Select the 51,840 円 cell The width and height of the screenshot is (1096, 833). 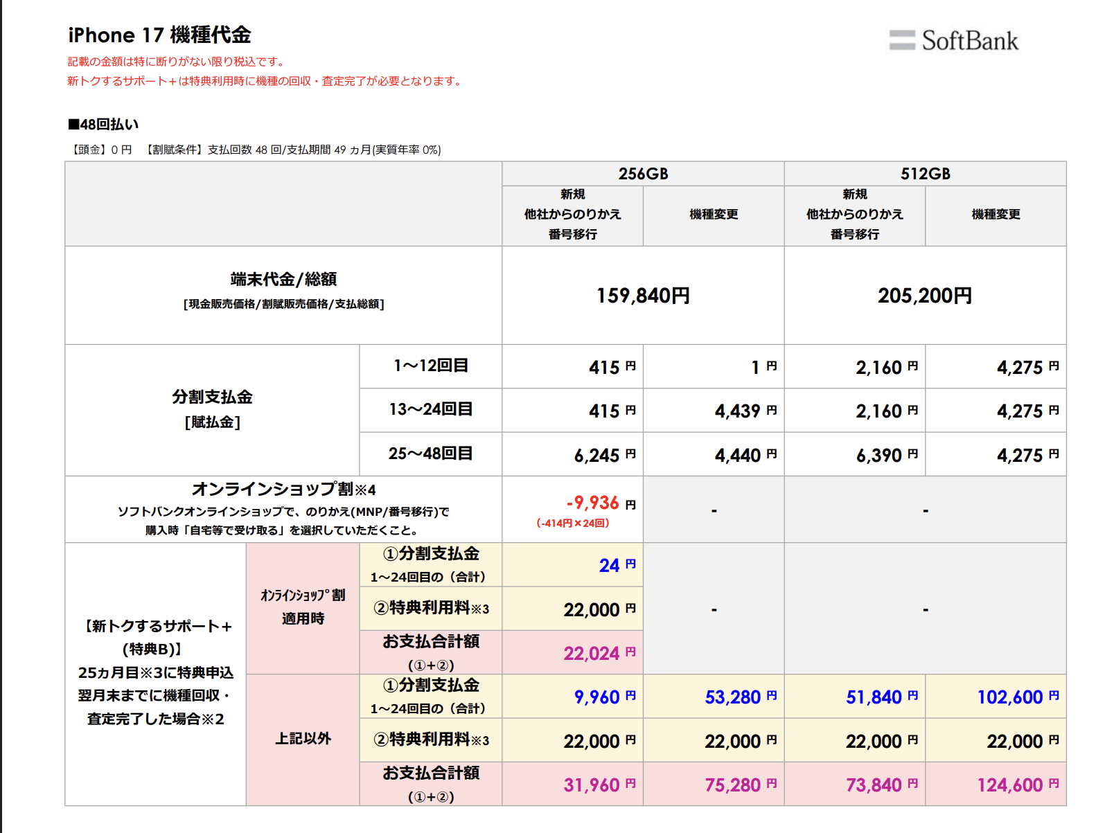855,697
